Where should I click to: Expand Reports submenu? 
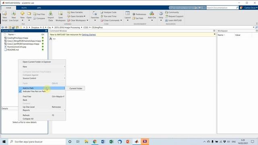pos(42,110)
